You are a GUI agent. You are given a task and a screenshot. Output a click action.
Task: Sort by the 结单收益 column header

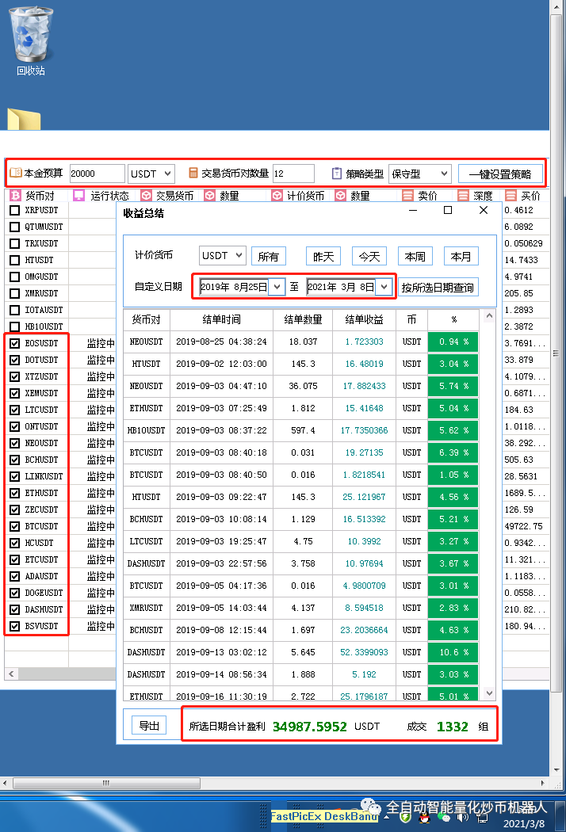pyautogui.click(x=364, y=320)
